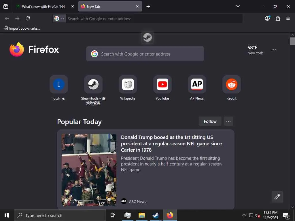Open the weather widget options menu
295x221 pixels.
point(274,50)
